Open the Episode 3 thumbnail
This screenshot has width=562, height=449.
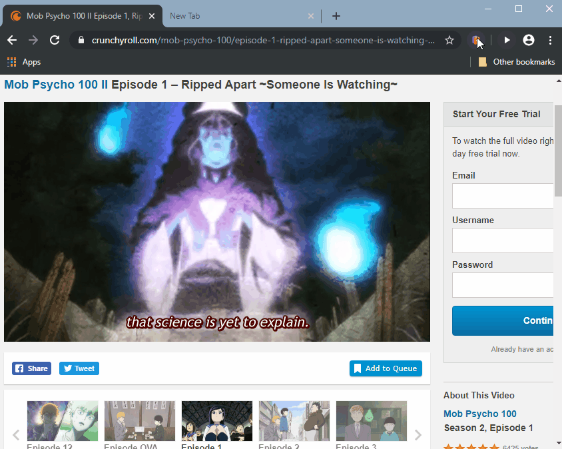pos(372,421)
